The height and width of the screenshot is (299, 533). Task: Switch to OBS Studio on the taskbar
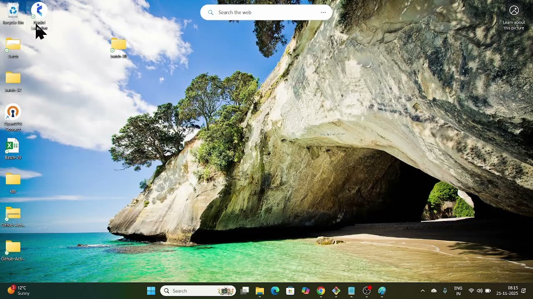366,291
